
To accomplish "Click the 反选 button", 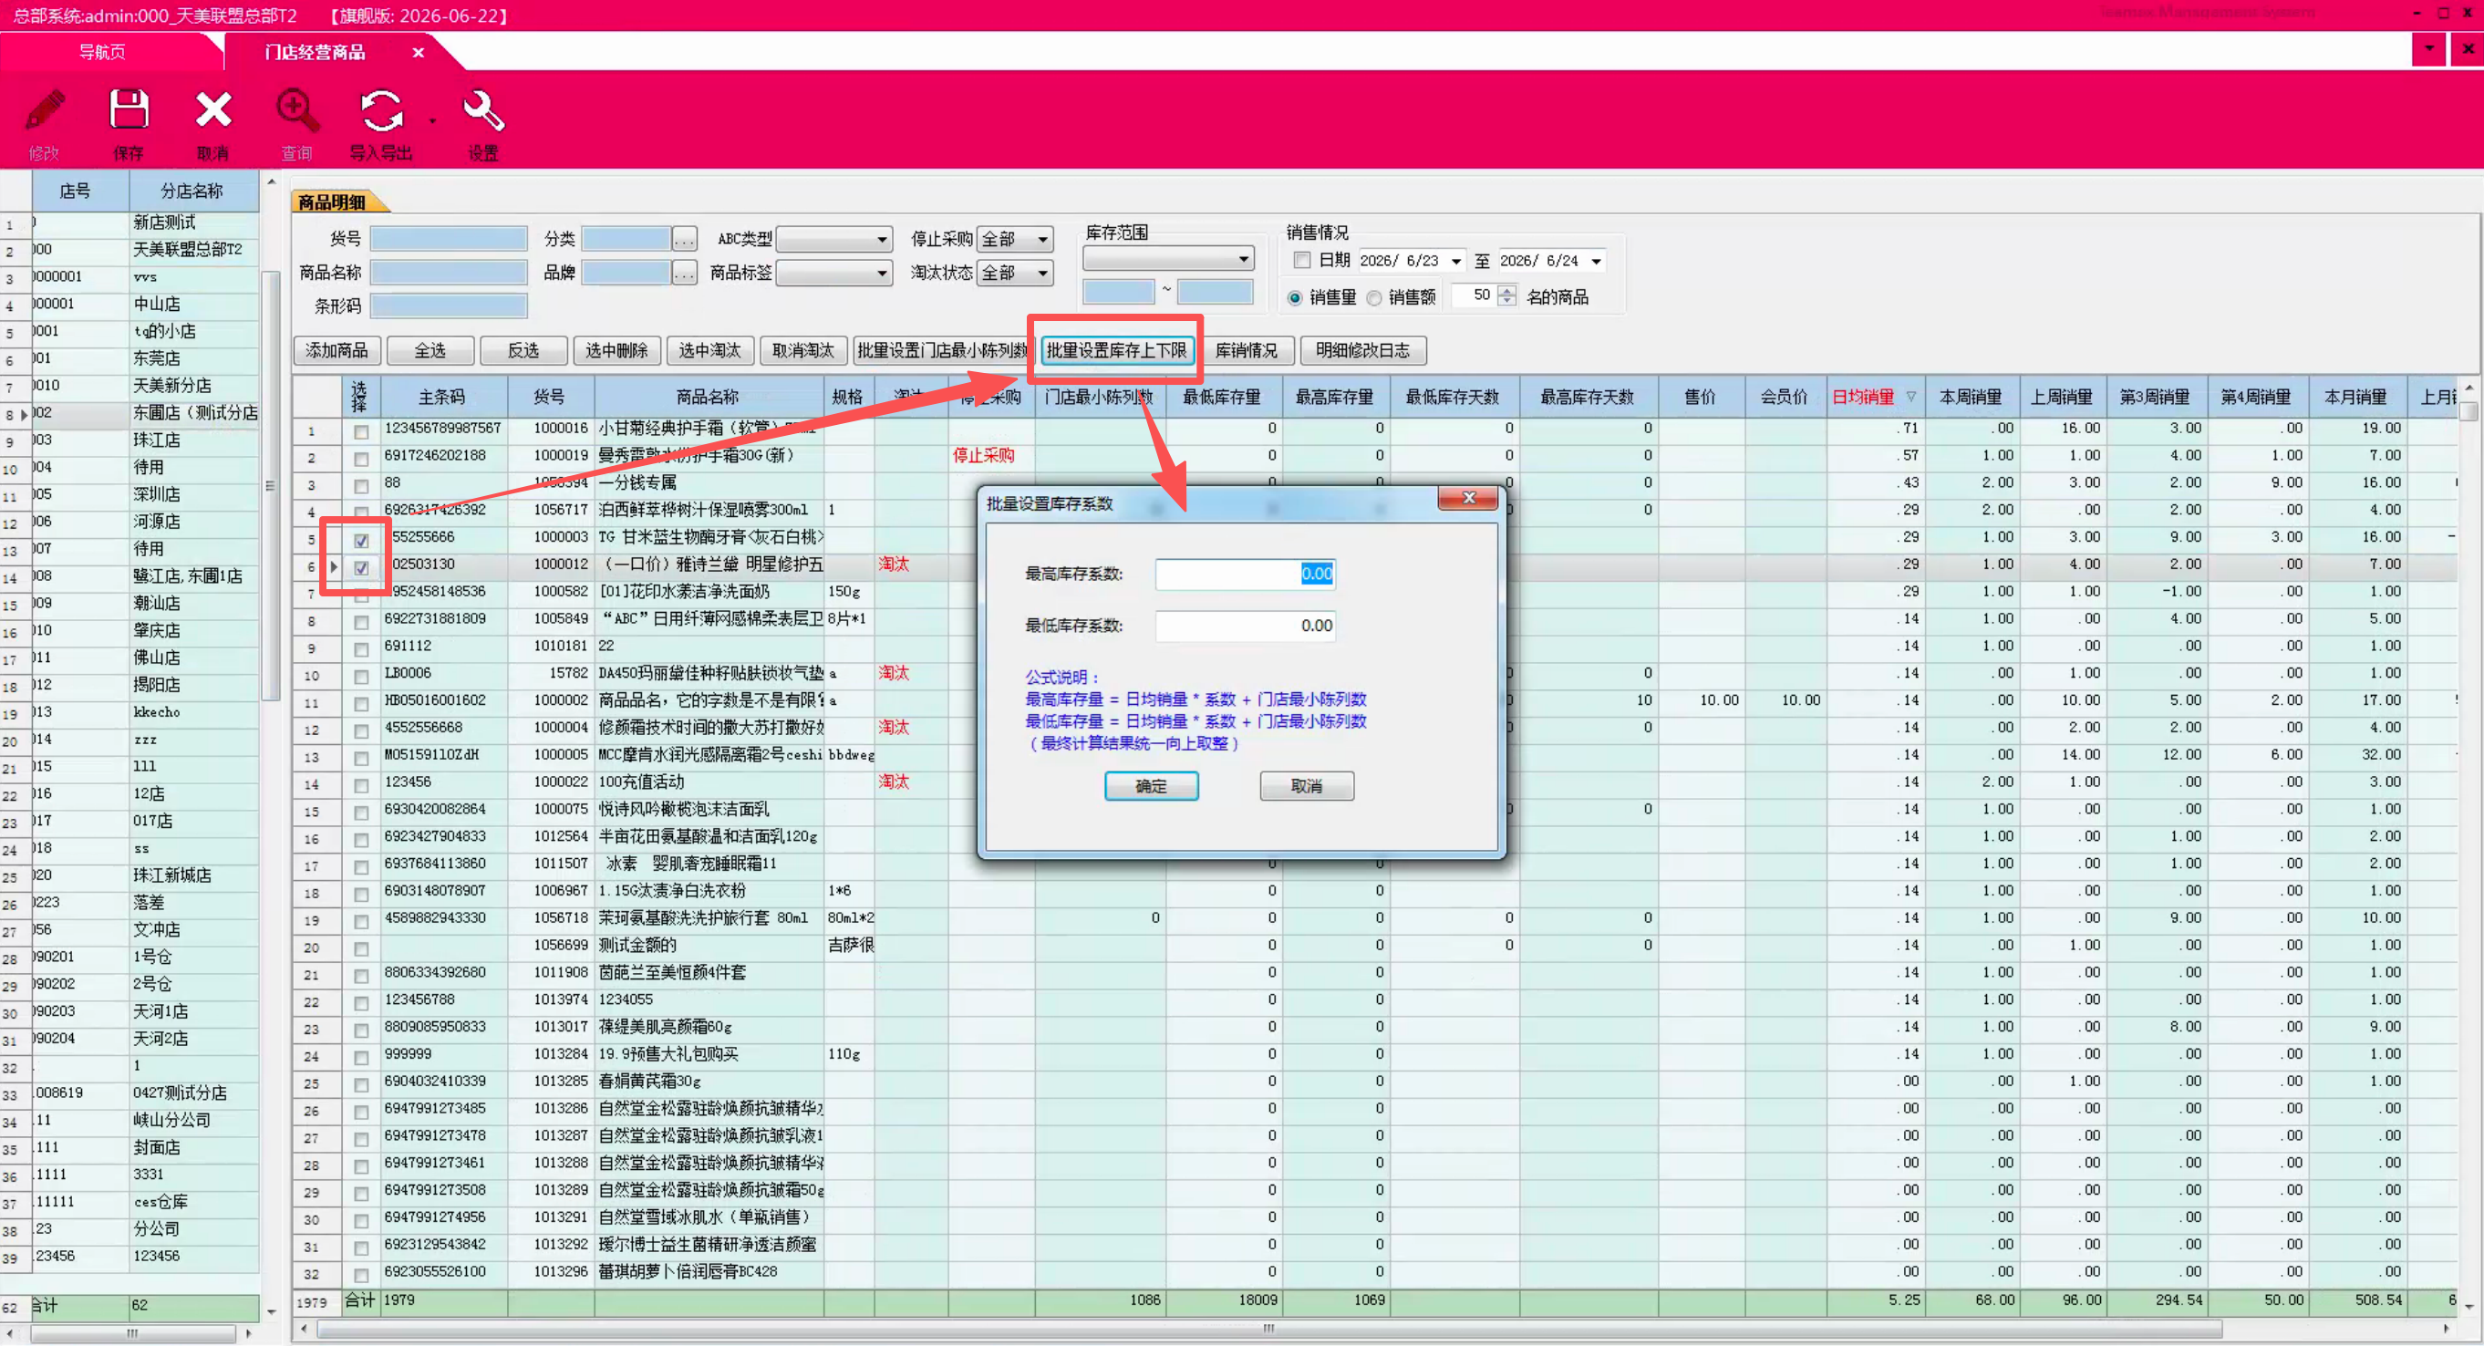I will click(523, 351).
